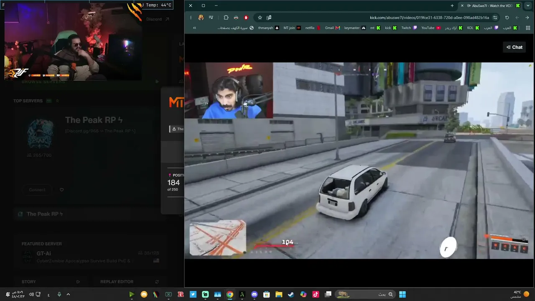Open site information icon beside the URL
Image resolution: width=535 pixels, height=301 pixels.
(495, 18)
